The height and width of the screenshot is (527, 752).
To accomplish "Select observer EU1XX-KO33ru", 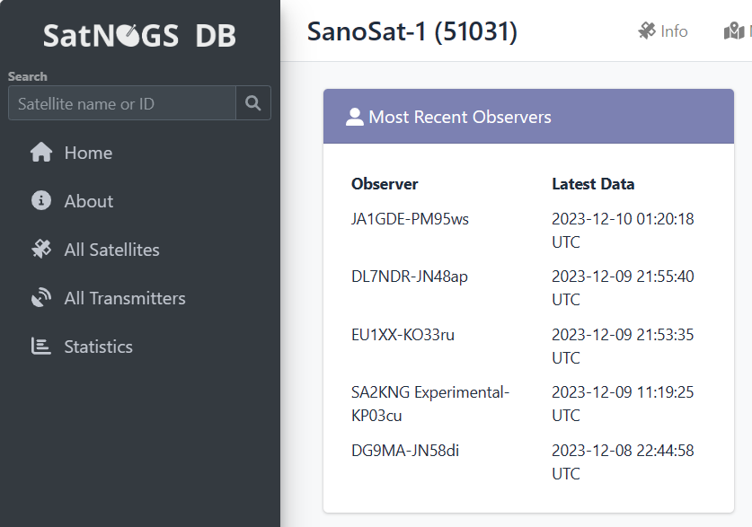I will click(x=403, y=334).
